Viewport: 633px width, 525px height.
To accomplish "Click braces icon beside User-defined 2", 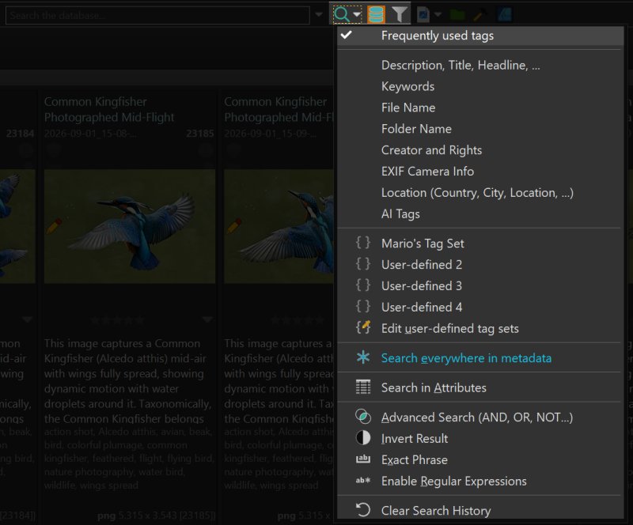I will click(363, 264).
